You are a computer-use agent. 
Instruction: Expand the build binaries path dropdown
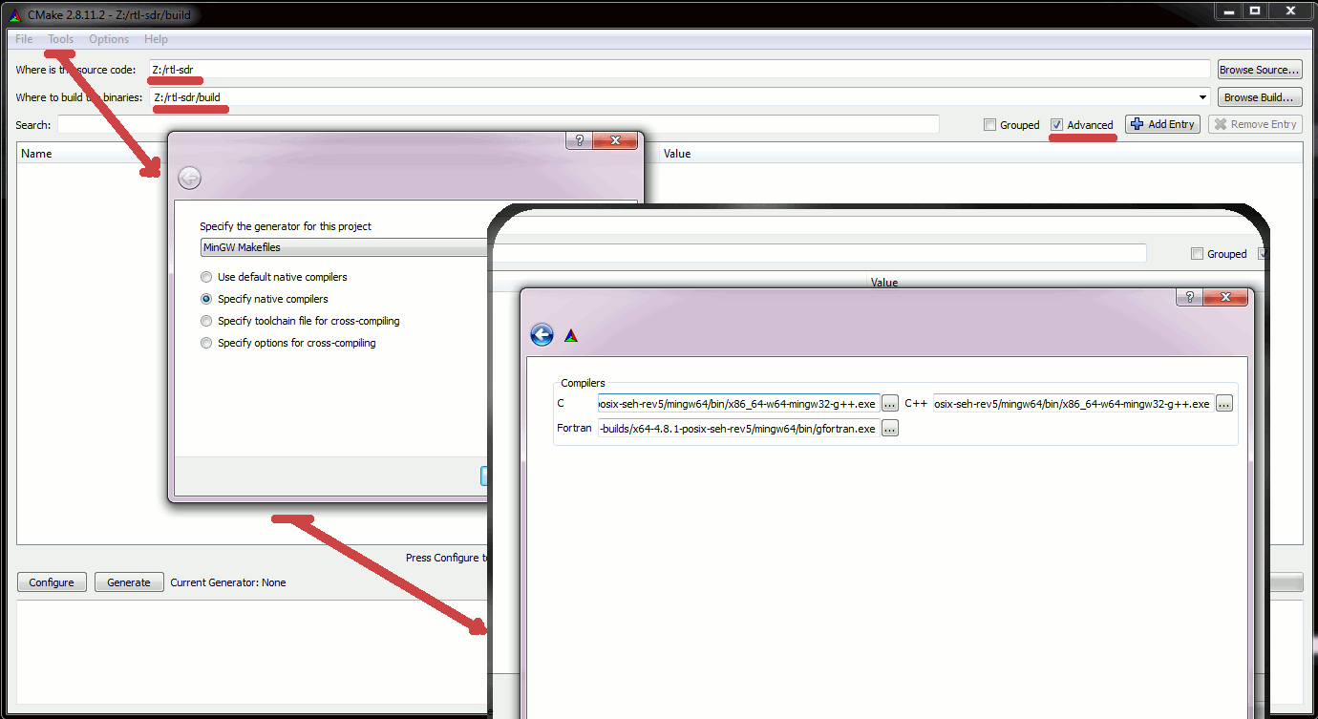click(1202, 97)
